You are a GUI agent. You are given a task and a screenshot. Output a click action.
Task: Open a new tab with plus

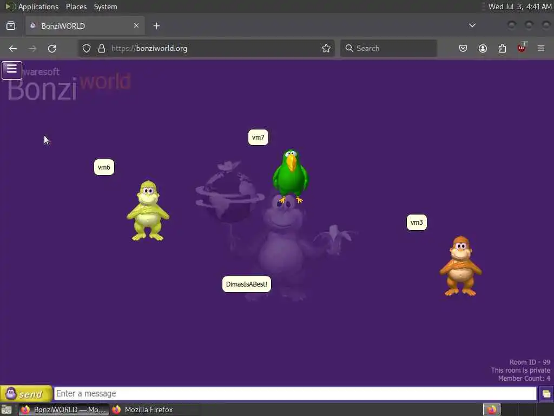pyautogui.click(x=156, y=26)
